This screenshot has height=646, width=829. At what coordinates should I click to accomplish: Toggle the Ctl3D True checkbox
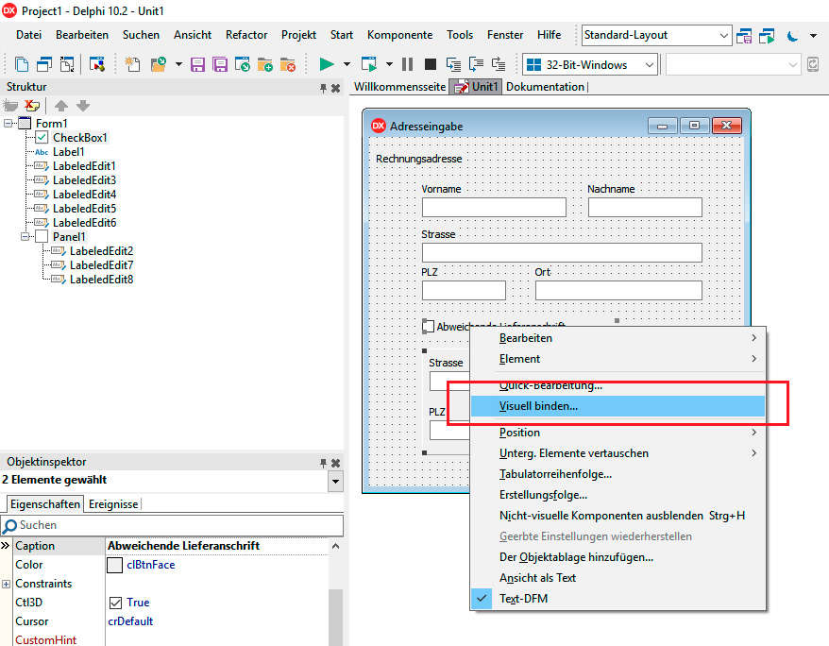(115, 603)
